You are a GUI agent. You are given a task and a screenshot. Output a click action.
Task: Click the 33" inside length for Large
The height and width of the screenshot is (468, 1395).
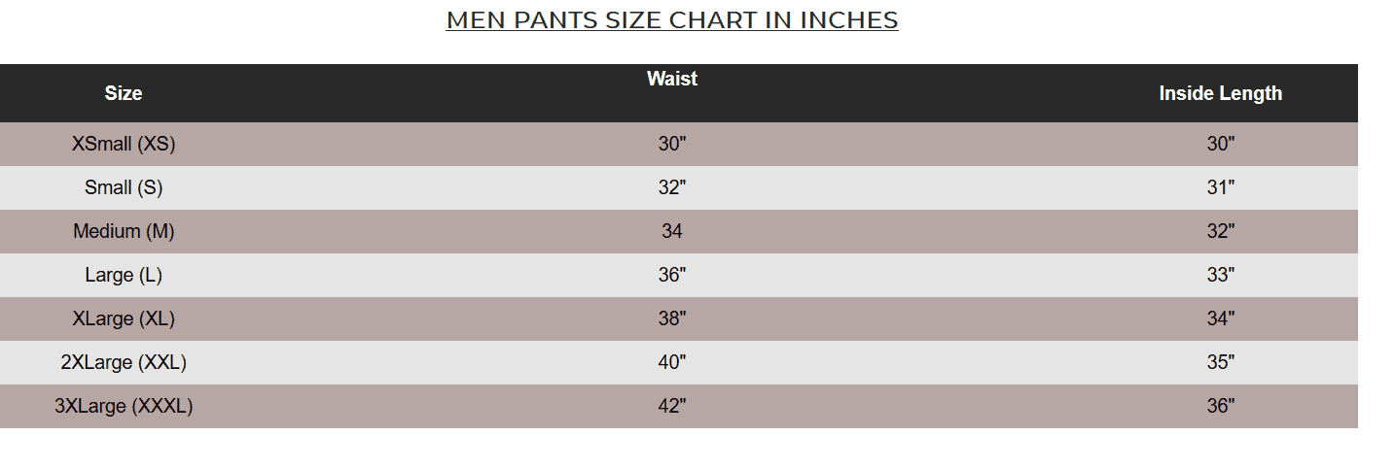[x=1220, y=275]
